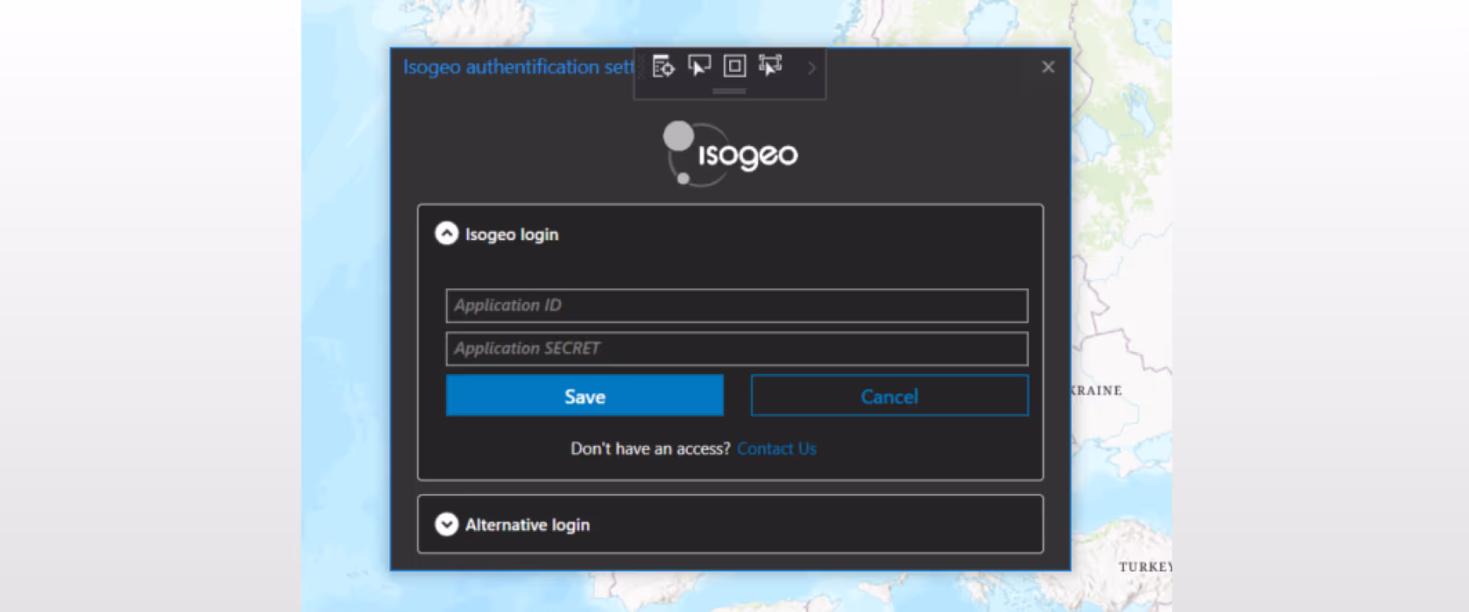
Task: Click the Alternative login heading text
Action: (527, 525)
